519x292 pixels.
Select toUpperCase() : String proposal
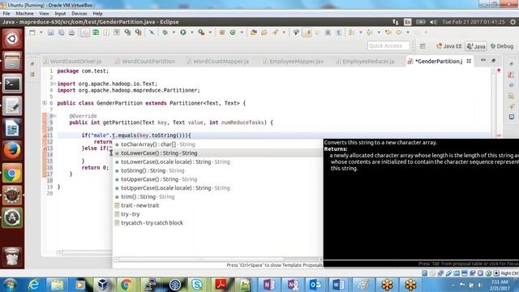pyautogui.click(x=217, y=179)
